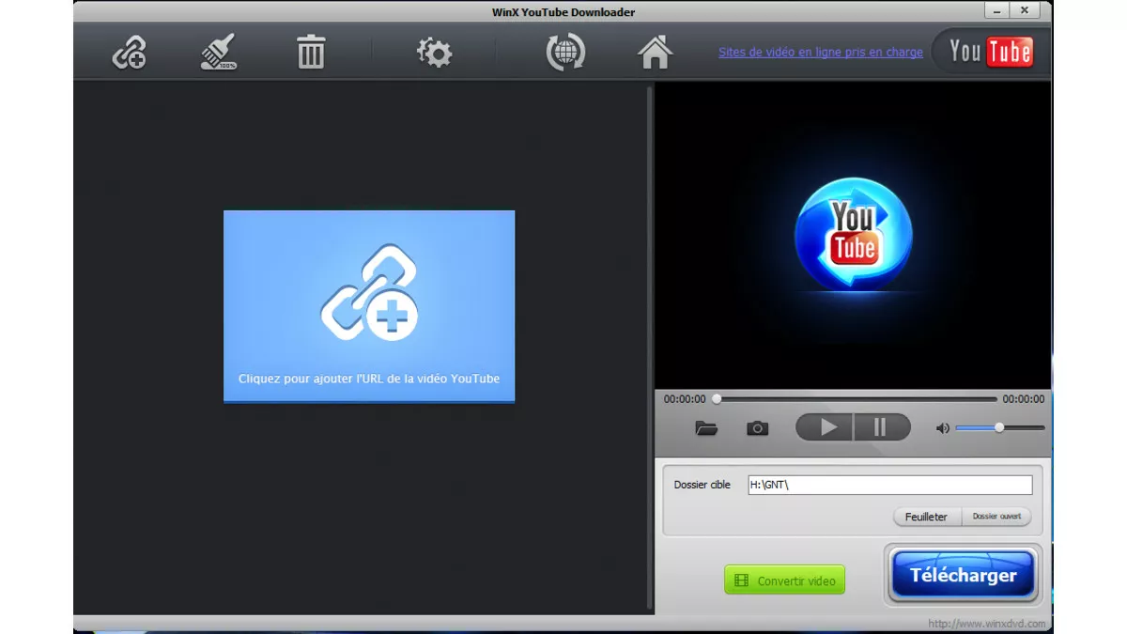Change language using the globe icon
Viewport: 1127px width, 634px height.
pyautogui.click(x=563, y=54)
